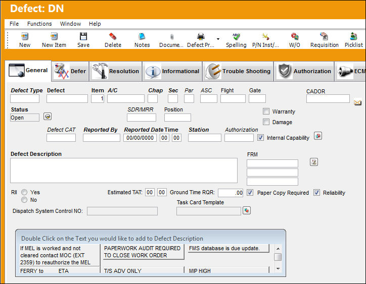Open the Window menu
This screenshot has width=366, height=284.
pos(70,24)
